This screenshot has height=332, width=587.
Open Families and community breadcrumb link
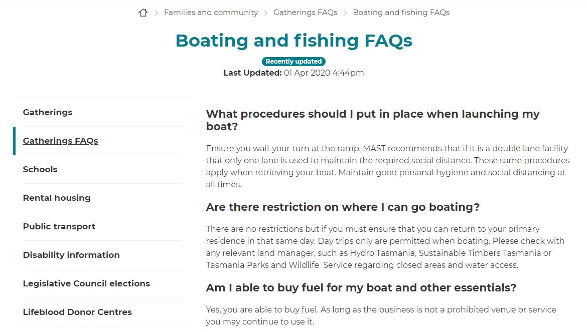211,13
